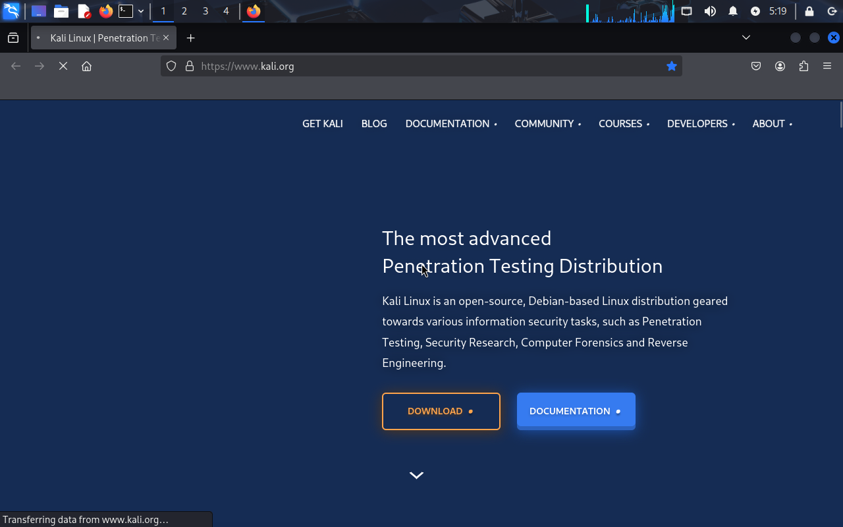The width and height of the screenshot is (843, 527).
Task: Expand the terminal launcher dropdown arrow
Action: click(x=141, y=11)
